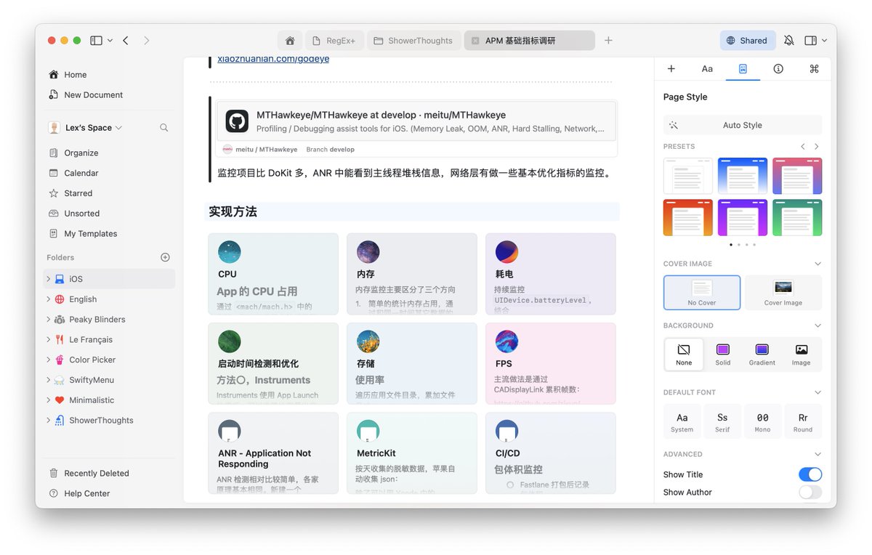Open the CPU card

tap(273, 274)
